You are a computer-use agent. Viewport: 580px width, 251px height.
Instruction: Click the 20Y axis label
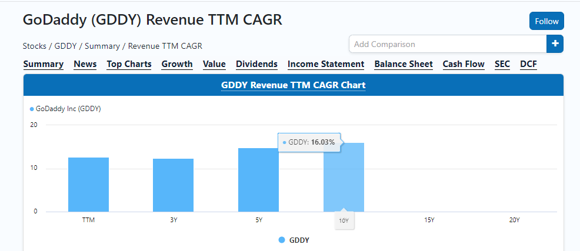pyautogui.click(x=514, y=220)
